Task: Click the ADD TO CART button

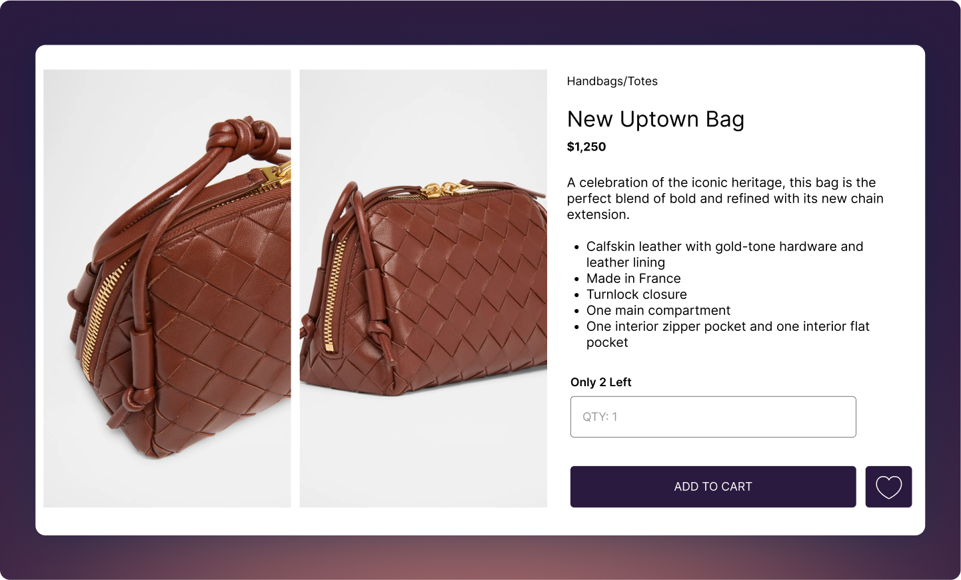Action: [x=712, y=487]
